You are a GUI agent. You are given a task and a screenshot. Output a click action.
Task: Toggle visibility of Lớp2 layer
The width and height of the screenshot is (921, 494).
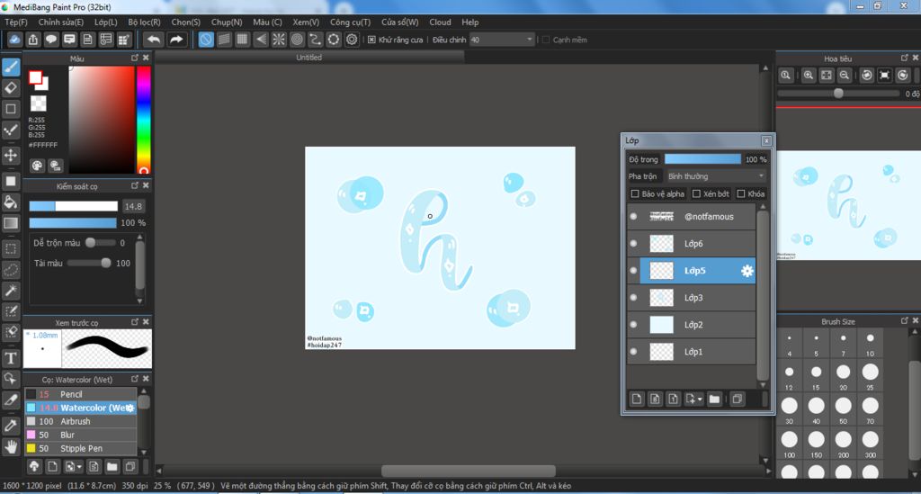(633, 325)
